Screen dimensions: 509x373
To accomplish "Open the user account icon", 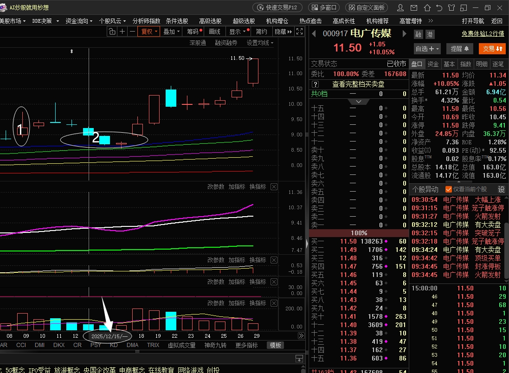I will (x=400, y=7).
